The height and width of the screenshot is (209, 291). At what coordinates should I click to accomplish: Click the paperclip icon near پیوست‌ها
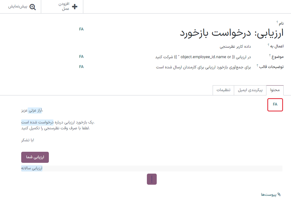[x=279, y=195]
